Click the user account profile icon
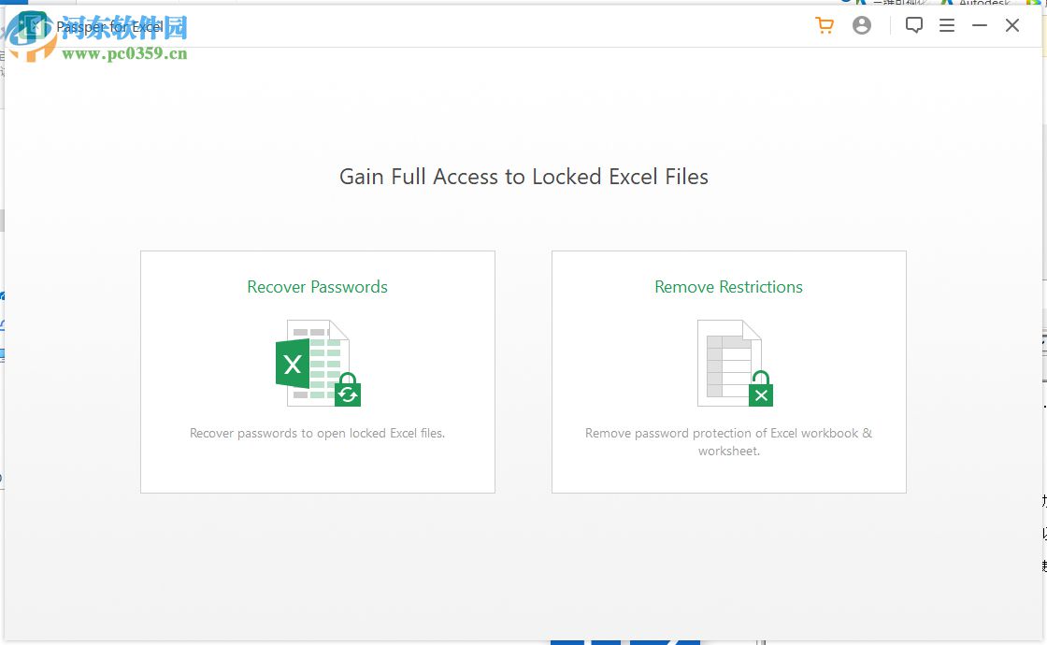 pyautogui.click(x=861, y=25)
